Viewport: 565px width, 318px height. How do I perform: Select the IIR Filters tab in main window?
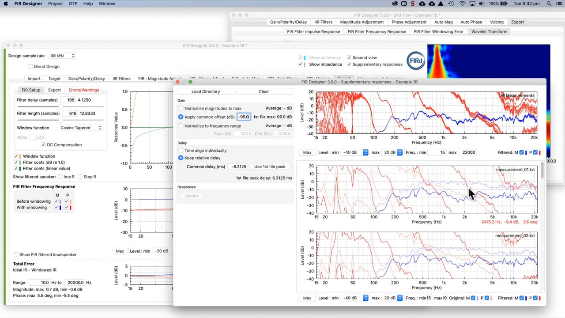(121, 79)
